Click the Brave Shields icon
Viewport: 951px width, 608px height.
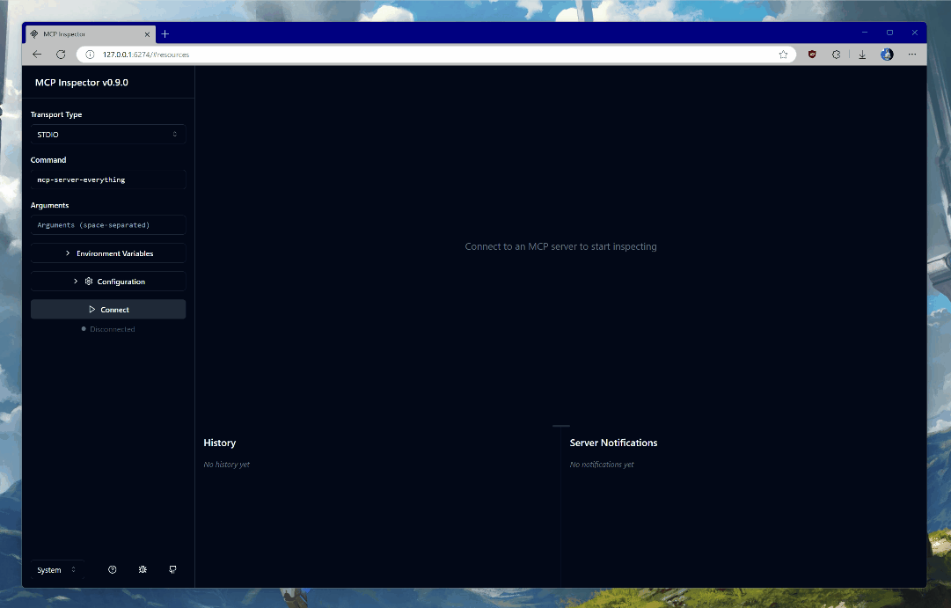(x=811, y=54)
